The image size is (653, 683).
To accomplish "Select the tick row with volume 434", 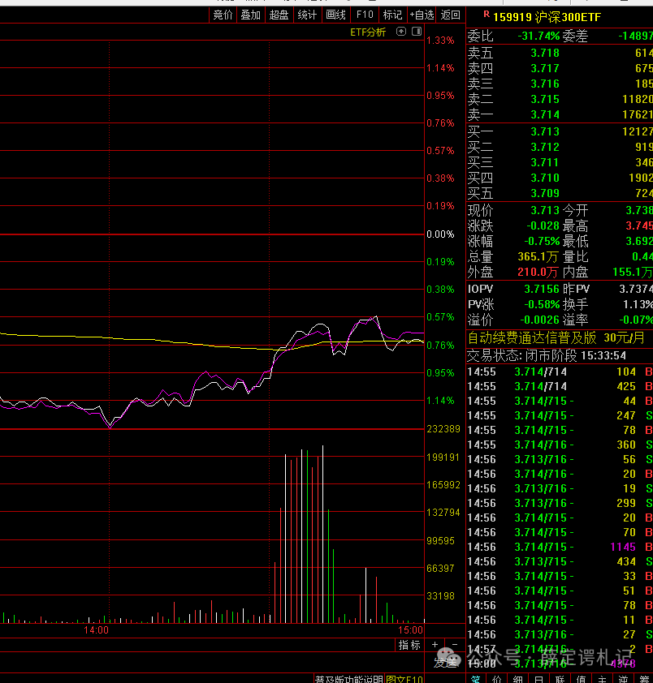I will (x=560, y=561).
